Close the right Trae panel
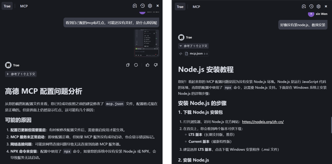This screenshot has height=164, width=332. (326, 6)
